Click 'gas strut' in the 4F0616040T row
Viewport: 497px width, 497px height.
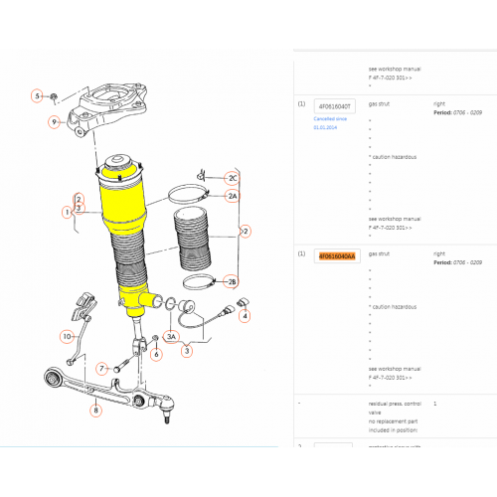[x=379, y=104]
